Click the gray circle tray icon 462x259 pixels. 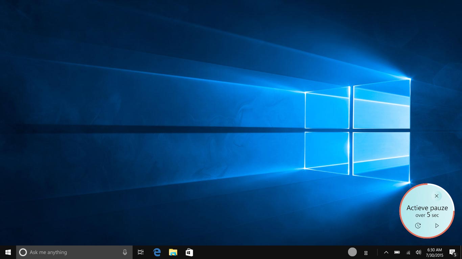(352, 252)
